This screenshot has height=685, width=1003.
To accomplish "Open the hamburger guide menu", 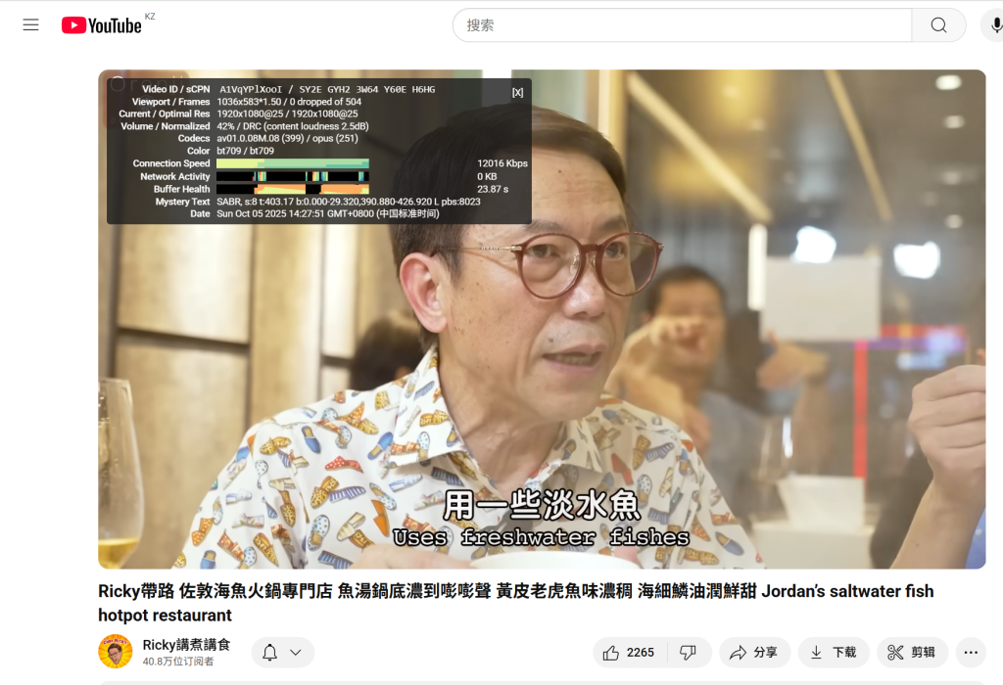I will point(31,24).
